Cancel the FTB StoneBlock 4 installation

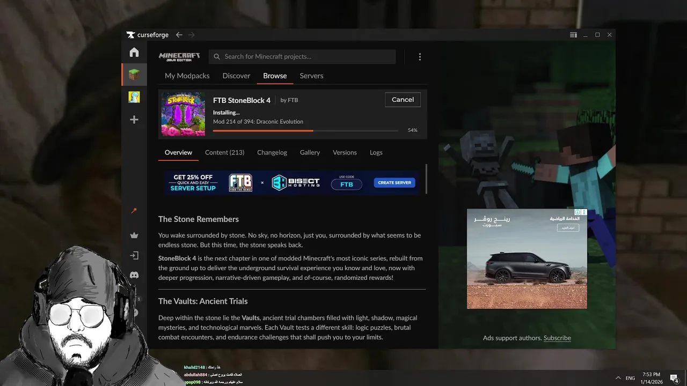pyautogui.click(x=403, y=100)
